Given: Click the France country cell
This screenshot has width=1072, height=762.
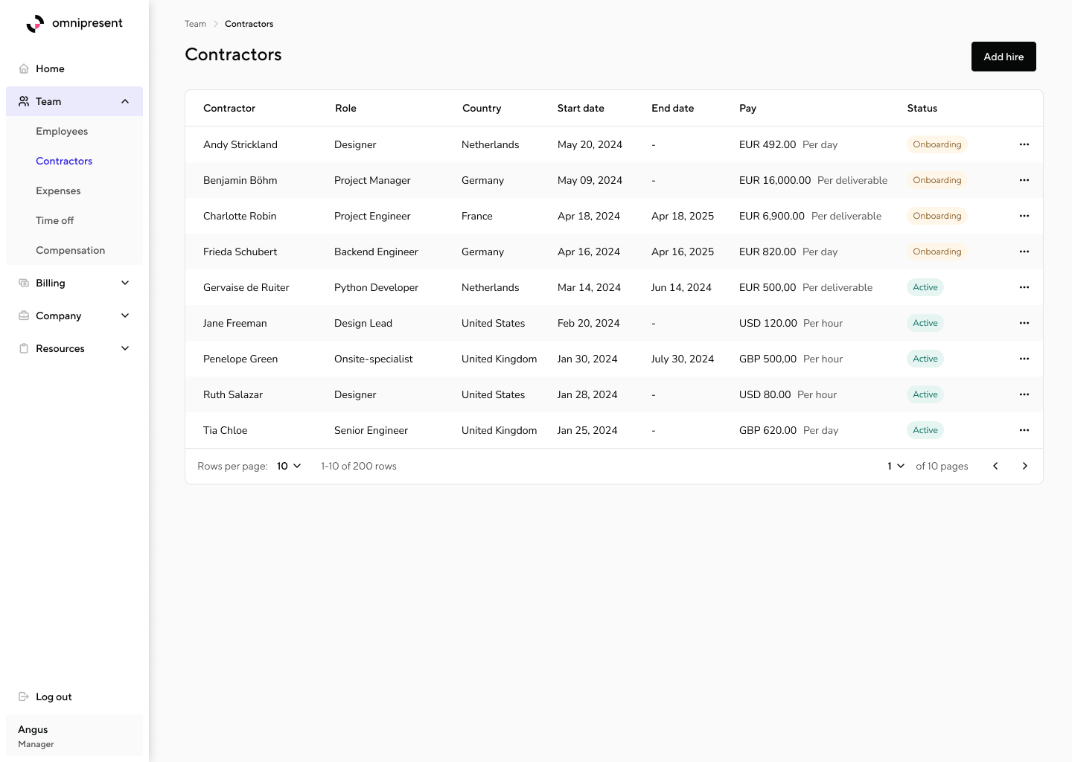Looking at the screenshot, I should (477, 216).
